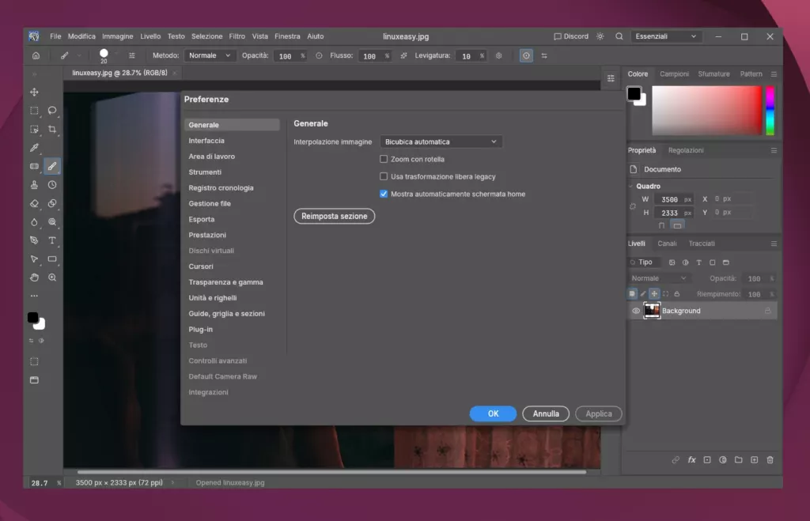Open the Metodo Normale dropdown
This screenshot has width=810, height=521.
[x=210, y=55]
